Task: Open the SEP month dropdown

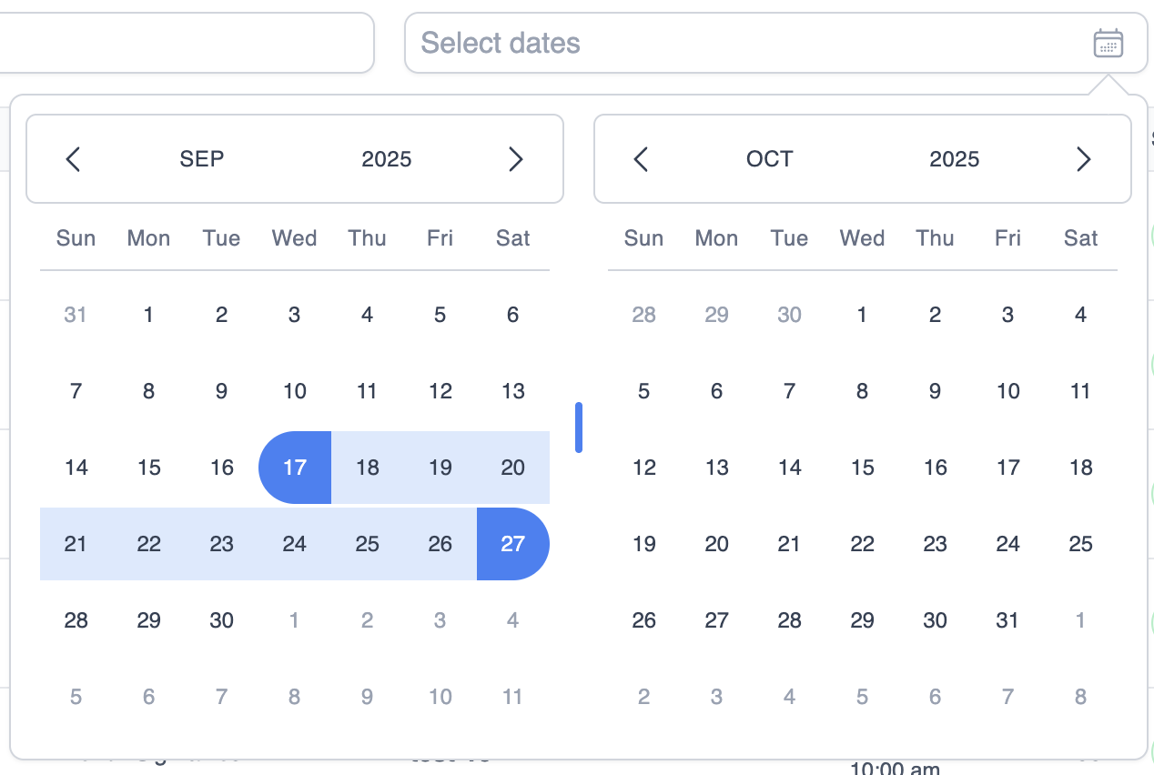Action: pyautogui.click(x=202, y=159)
